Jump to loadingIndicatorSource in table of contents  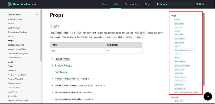pos(184,50)
